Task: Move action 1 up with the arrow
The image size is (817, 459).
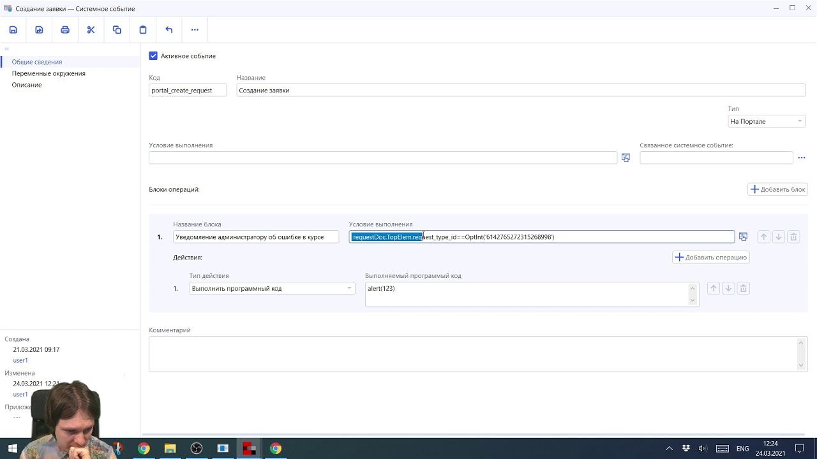Action: pos(714,289)
